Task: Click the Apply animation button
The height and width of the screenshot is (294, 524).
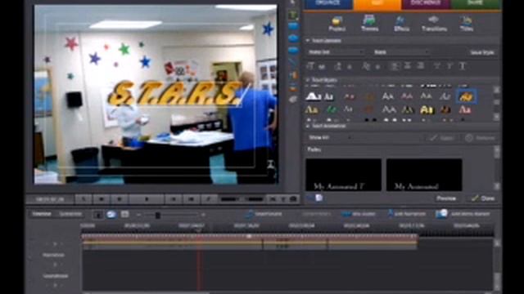Action: click(x=442, y=138)
